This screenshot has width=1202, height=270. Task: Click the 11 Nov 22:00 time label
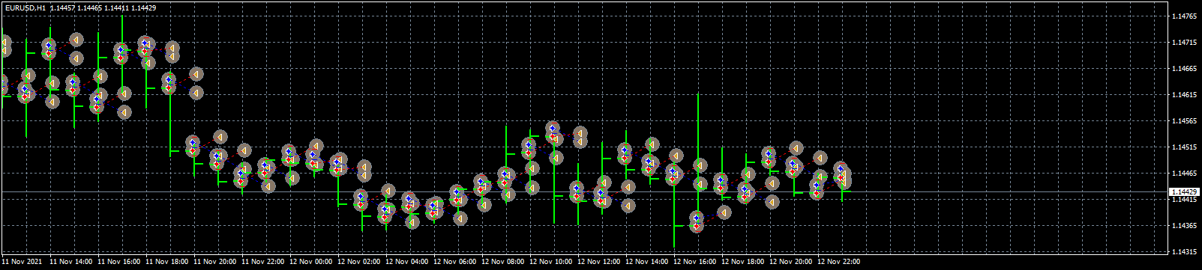point(263,263)
